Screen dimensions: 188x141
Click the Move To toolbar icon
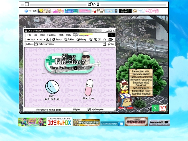click(91, 39)
